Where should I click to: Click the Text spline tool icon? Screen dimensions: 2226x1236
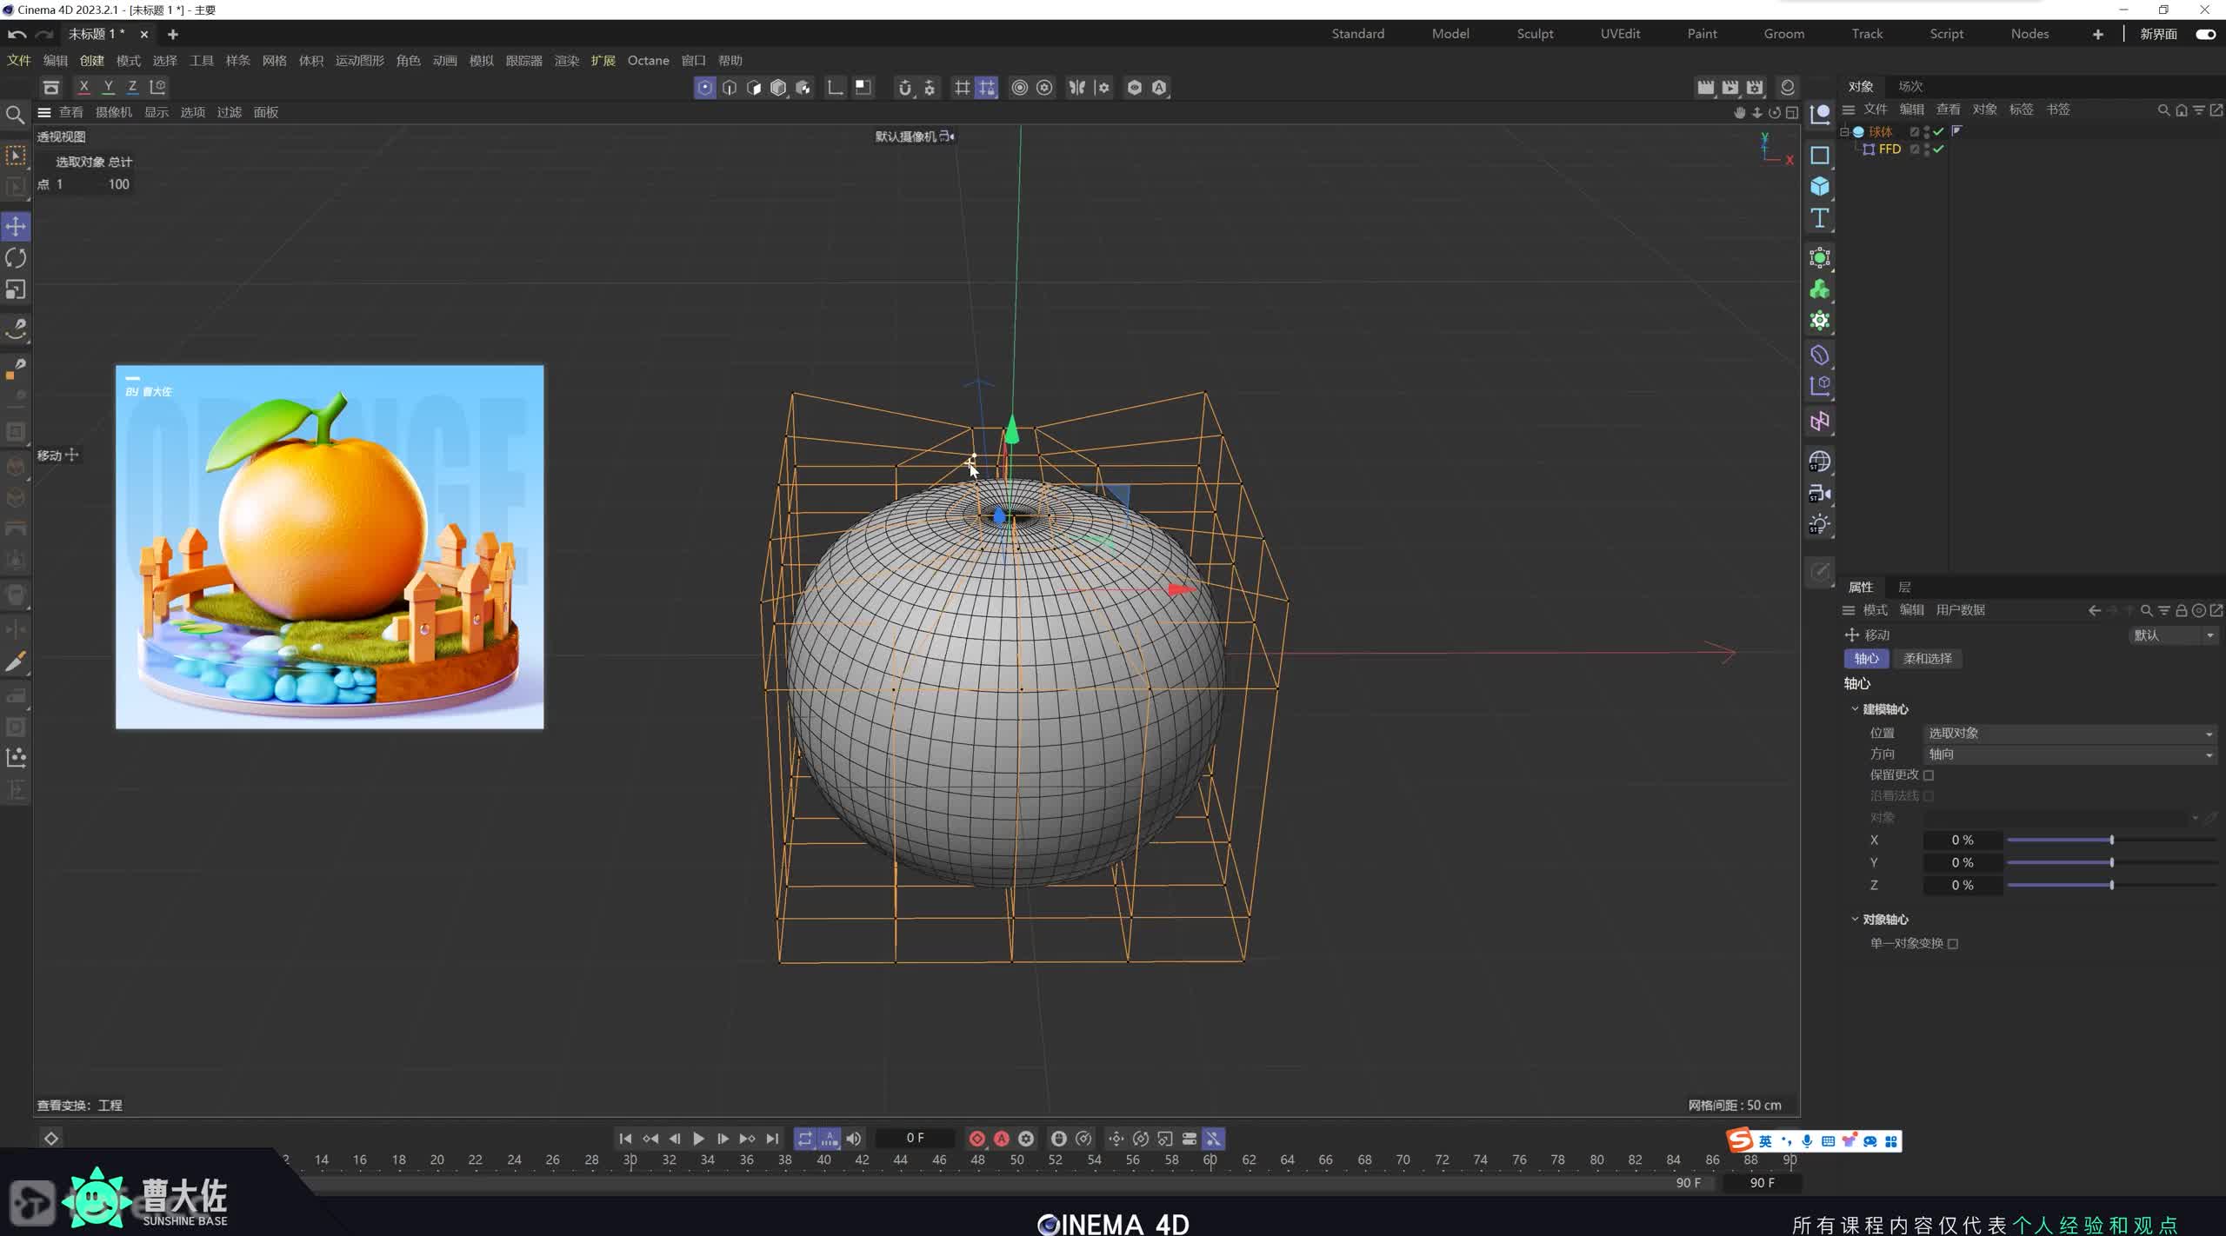[x=1819, y=218]
